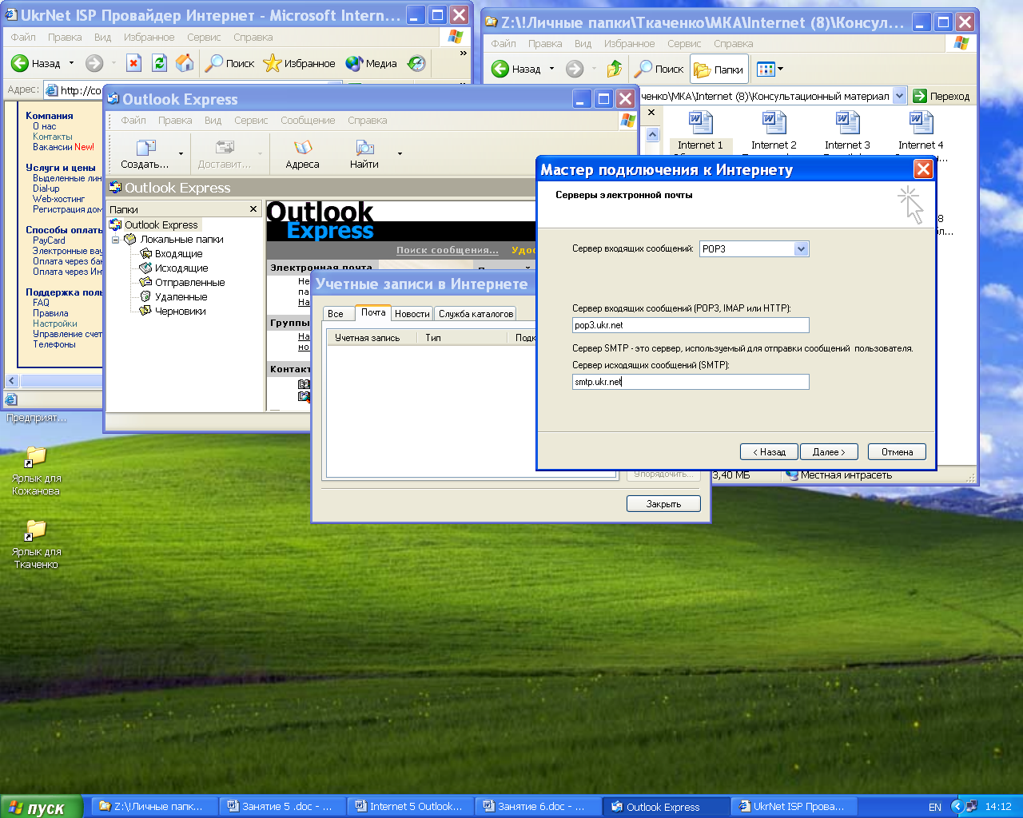Click Далее button in connection wizard
The image size is (1023, 818).
pyautogui.click(x=829, y=452)
